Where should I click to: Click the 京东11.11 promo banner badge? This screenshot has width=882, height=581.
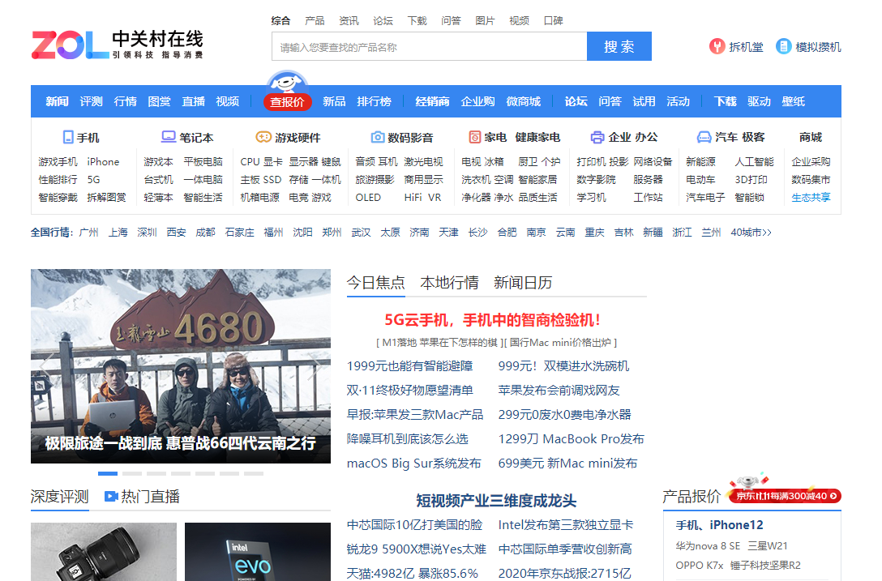(785, 495)
